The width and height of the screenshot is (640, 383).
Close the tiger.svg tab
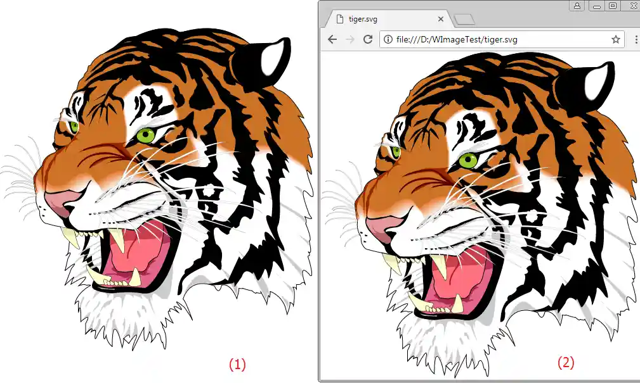(x=441, y=18)
